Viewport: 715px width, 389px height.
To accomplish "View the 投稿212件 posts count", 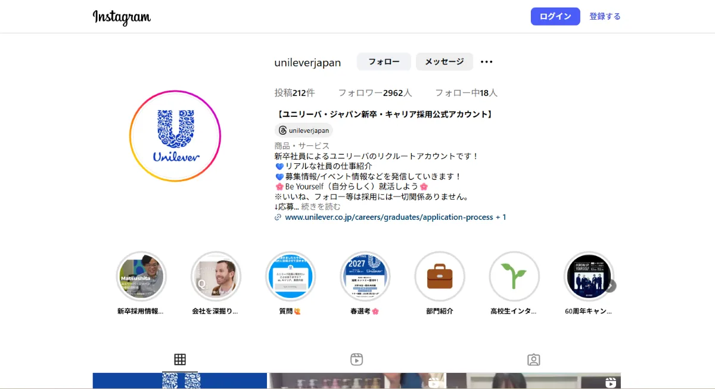I will coord(294,93).
